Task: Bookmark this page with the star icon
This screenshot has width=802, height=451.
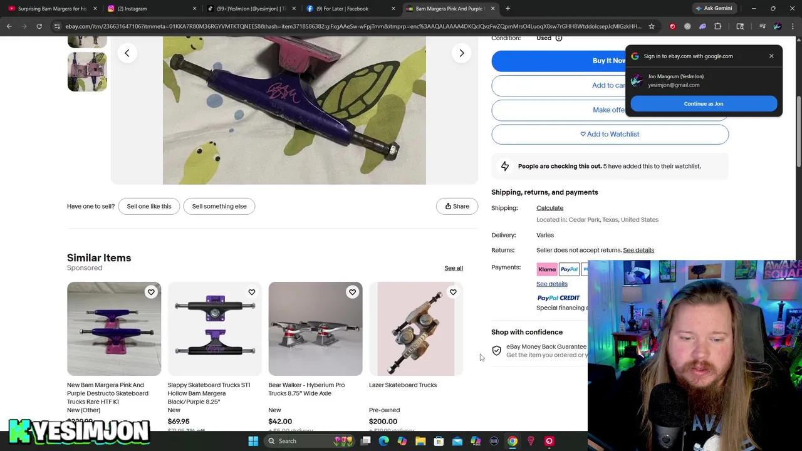Action: [652, 26]
